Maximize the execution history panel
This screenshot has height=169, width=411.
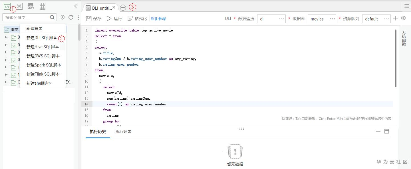click(x=387, y=131)
